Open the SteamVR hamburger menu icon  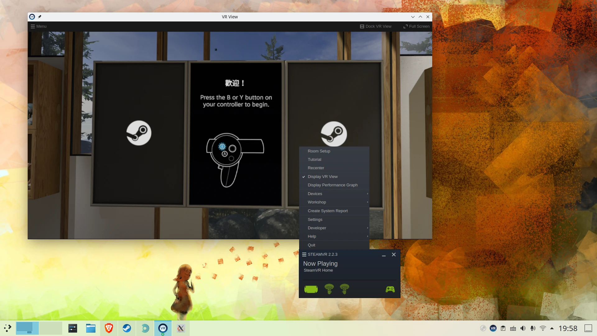304,254
